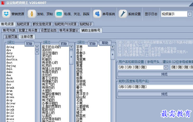Select word 'dress' in 词1 list
The width and height of the screenshot is (193, 122).
pyautogui.click(x=10, y=119)
